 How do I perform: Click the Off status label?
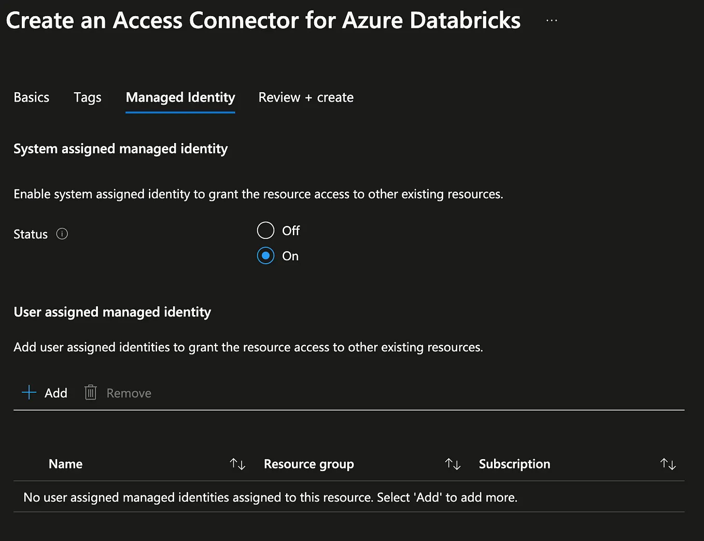291,231
